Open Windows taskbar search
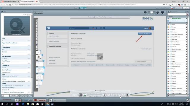 (x=7, y=104)
